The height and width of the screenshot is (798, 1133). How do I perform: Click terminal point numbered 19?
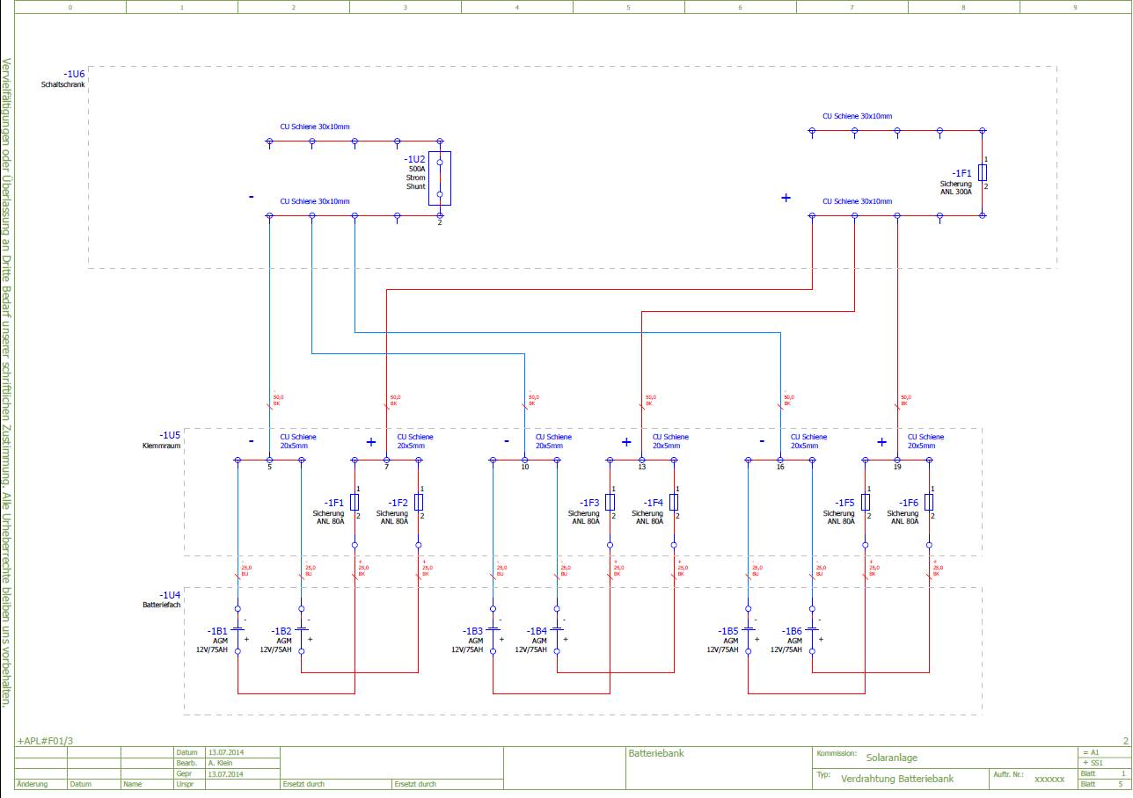pos(896,460)
